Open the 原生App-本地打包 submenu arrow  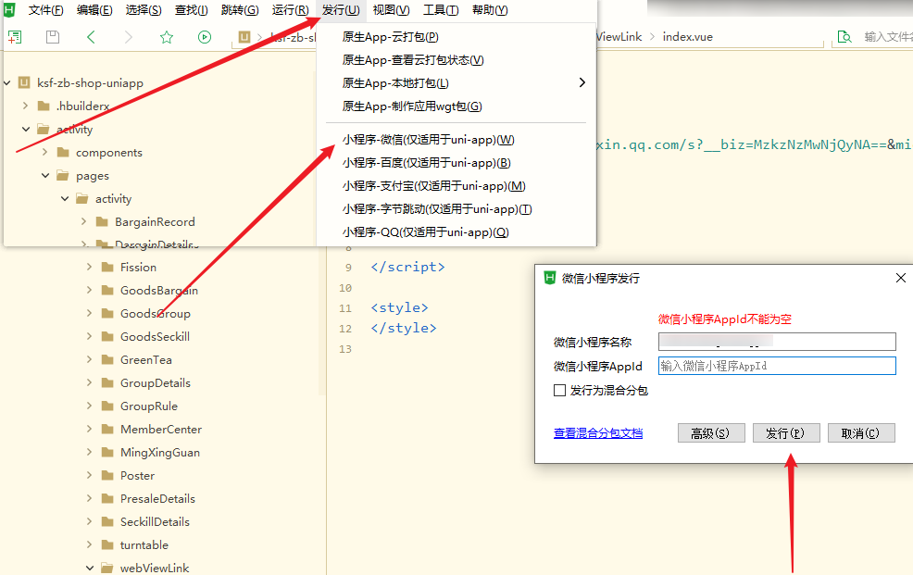(x=582, y=82)
